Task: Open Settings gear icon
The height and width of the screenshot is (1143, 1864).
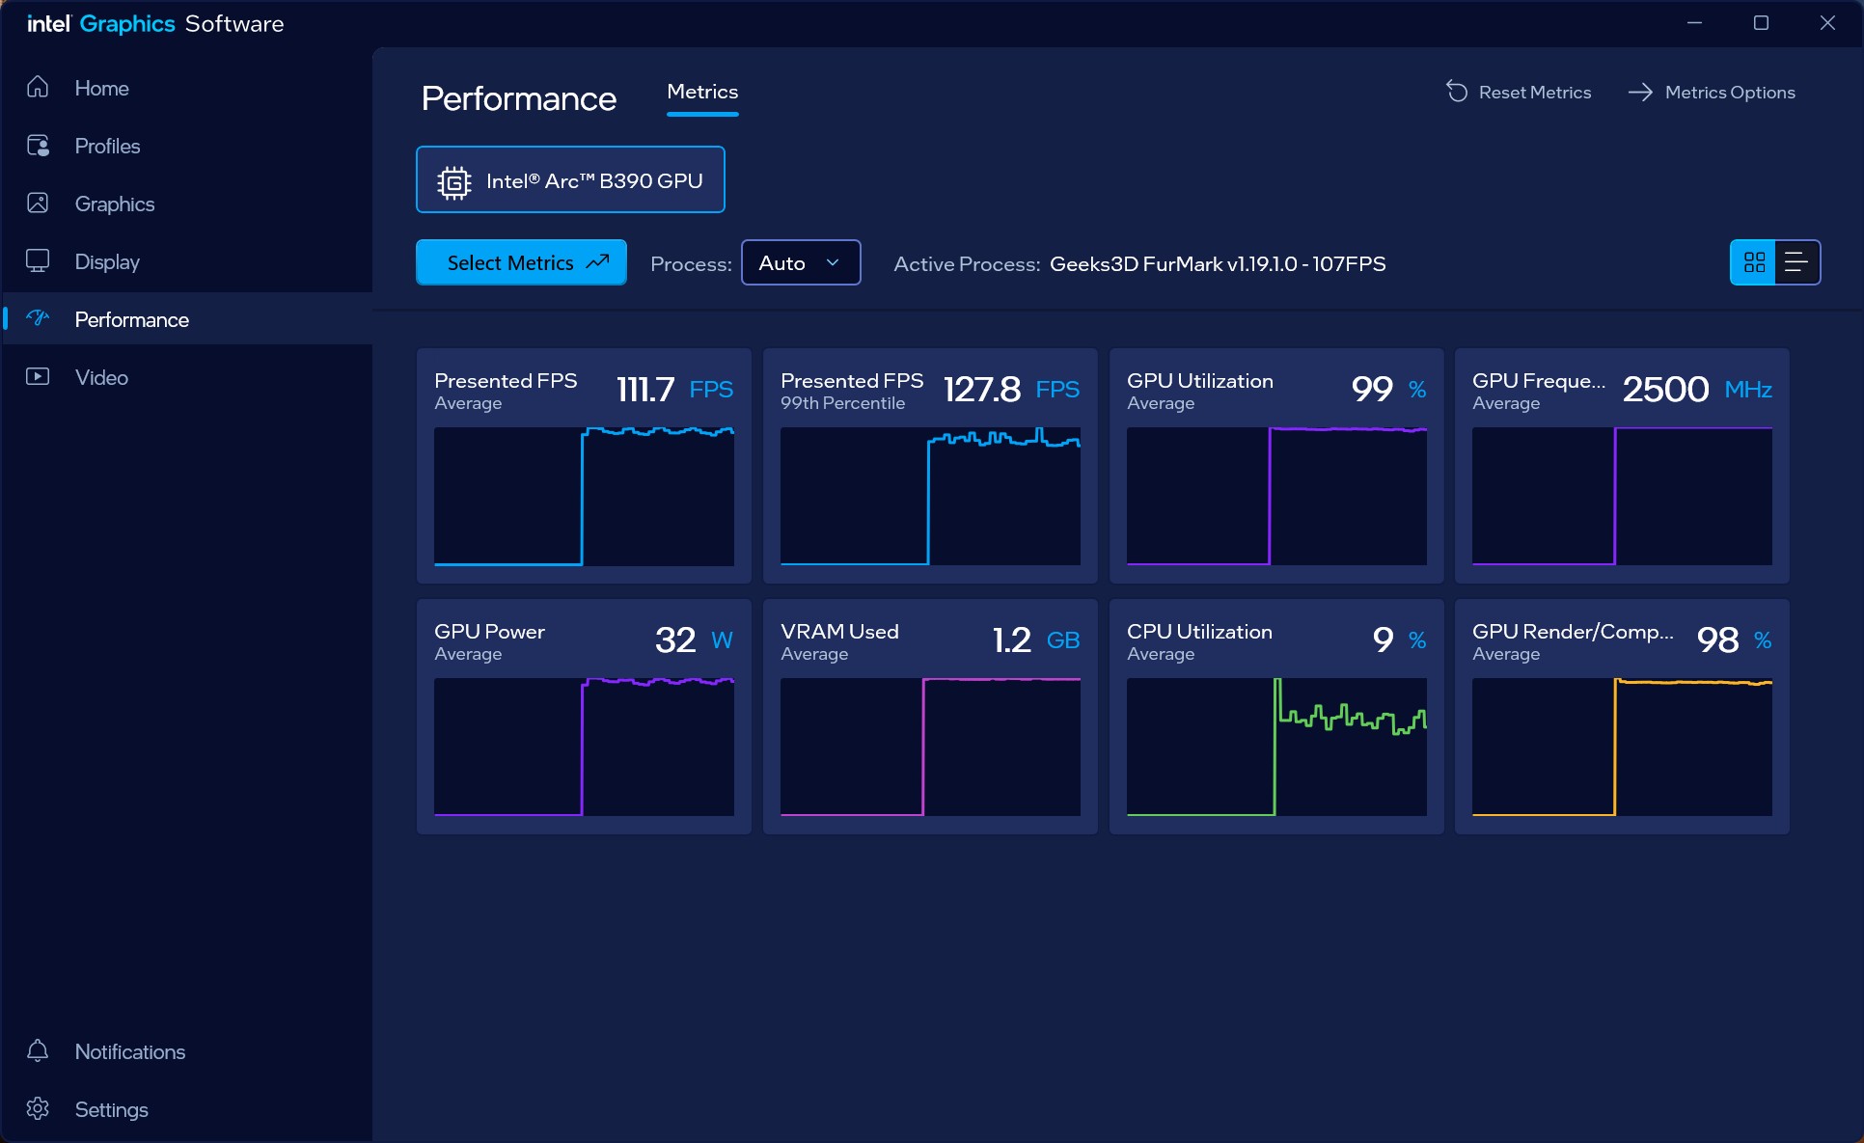Action: click(x=38, y=1109)
